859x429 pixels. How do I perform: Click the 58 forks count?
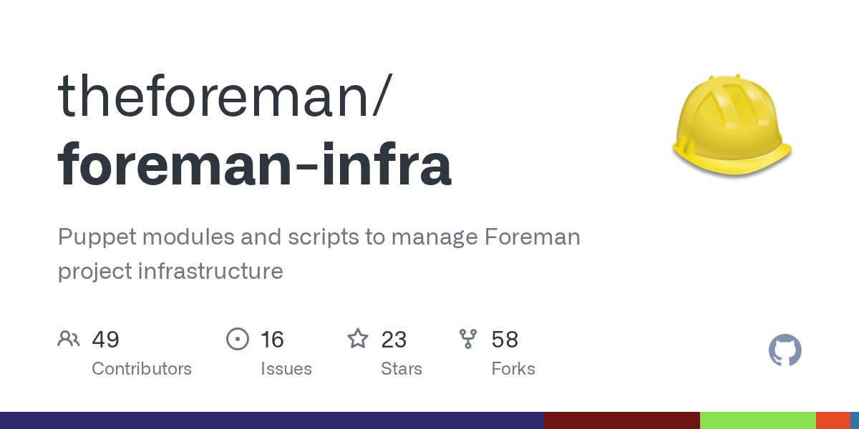coord(505,339)
